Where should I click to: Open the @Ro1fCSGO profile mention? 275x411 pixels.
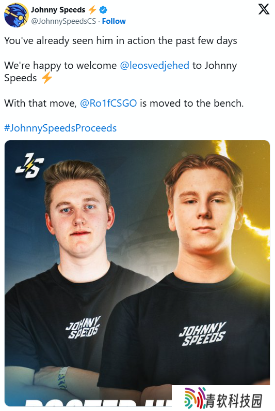coord(108,104)
